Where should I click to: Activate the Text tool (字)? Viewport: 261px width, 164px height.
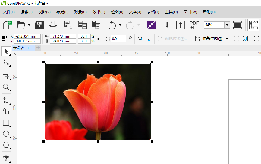(6, 158)
